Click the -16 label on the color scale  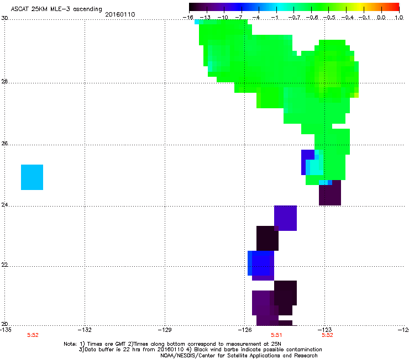(x=188, y=18)
